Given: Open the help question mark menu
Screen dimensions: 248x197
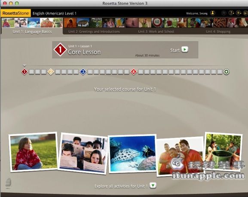Looking at the screenshot, I should coord(231,13).
